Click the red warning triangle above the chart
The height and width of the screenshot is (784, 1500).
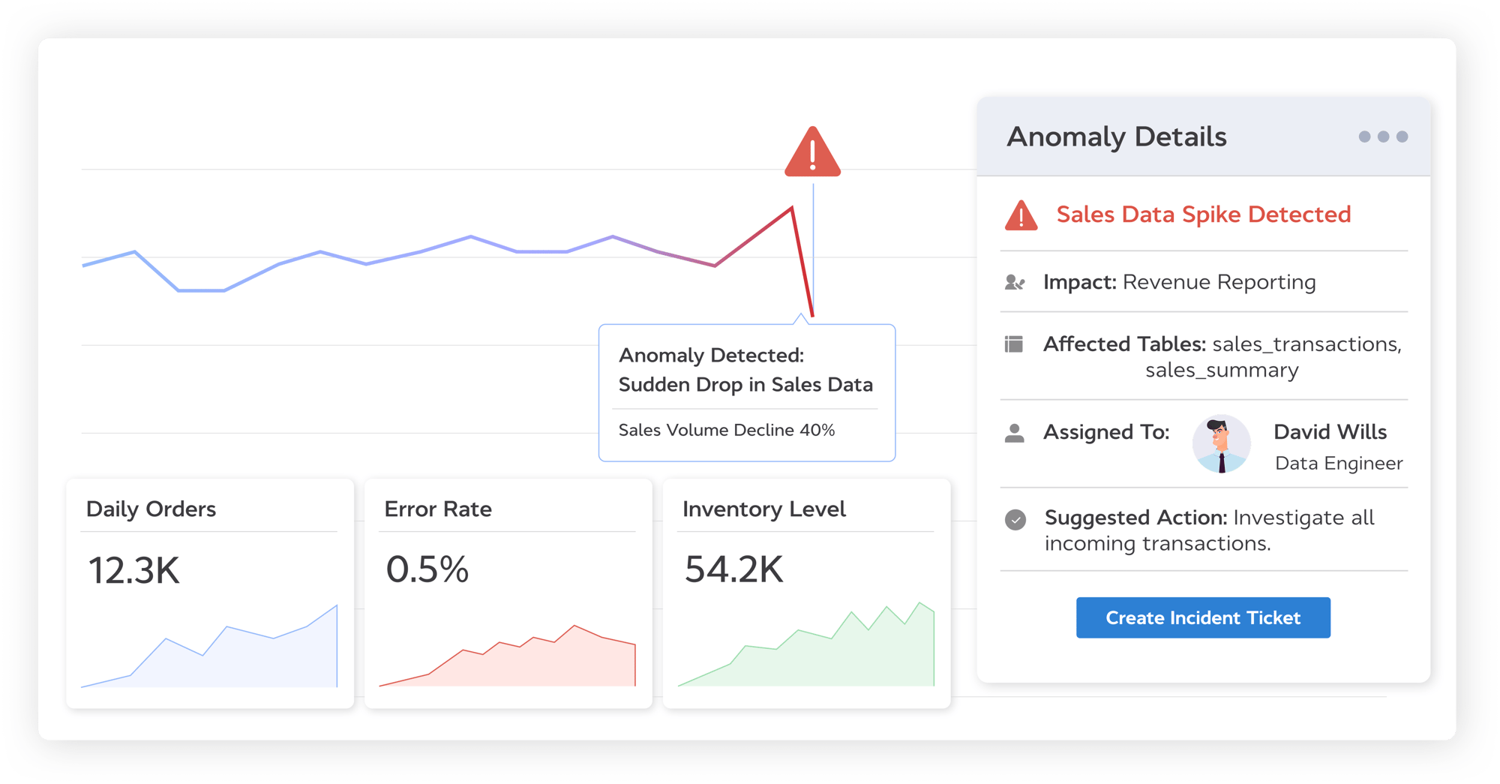click(812, 154)
